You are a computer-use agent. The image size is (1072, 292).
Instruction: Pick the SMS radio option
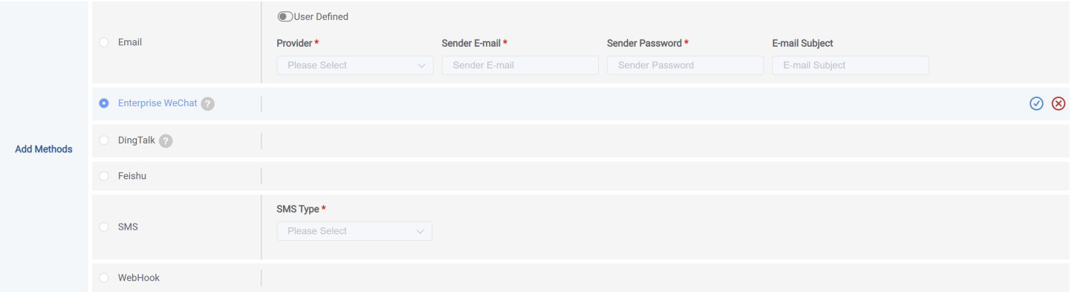click(x=104, y=227)
